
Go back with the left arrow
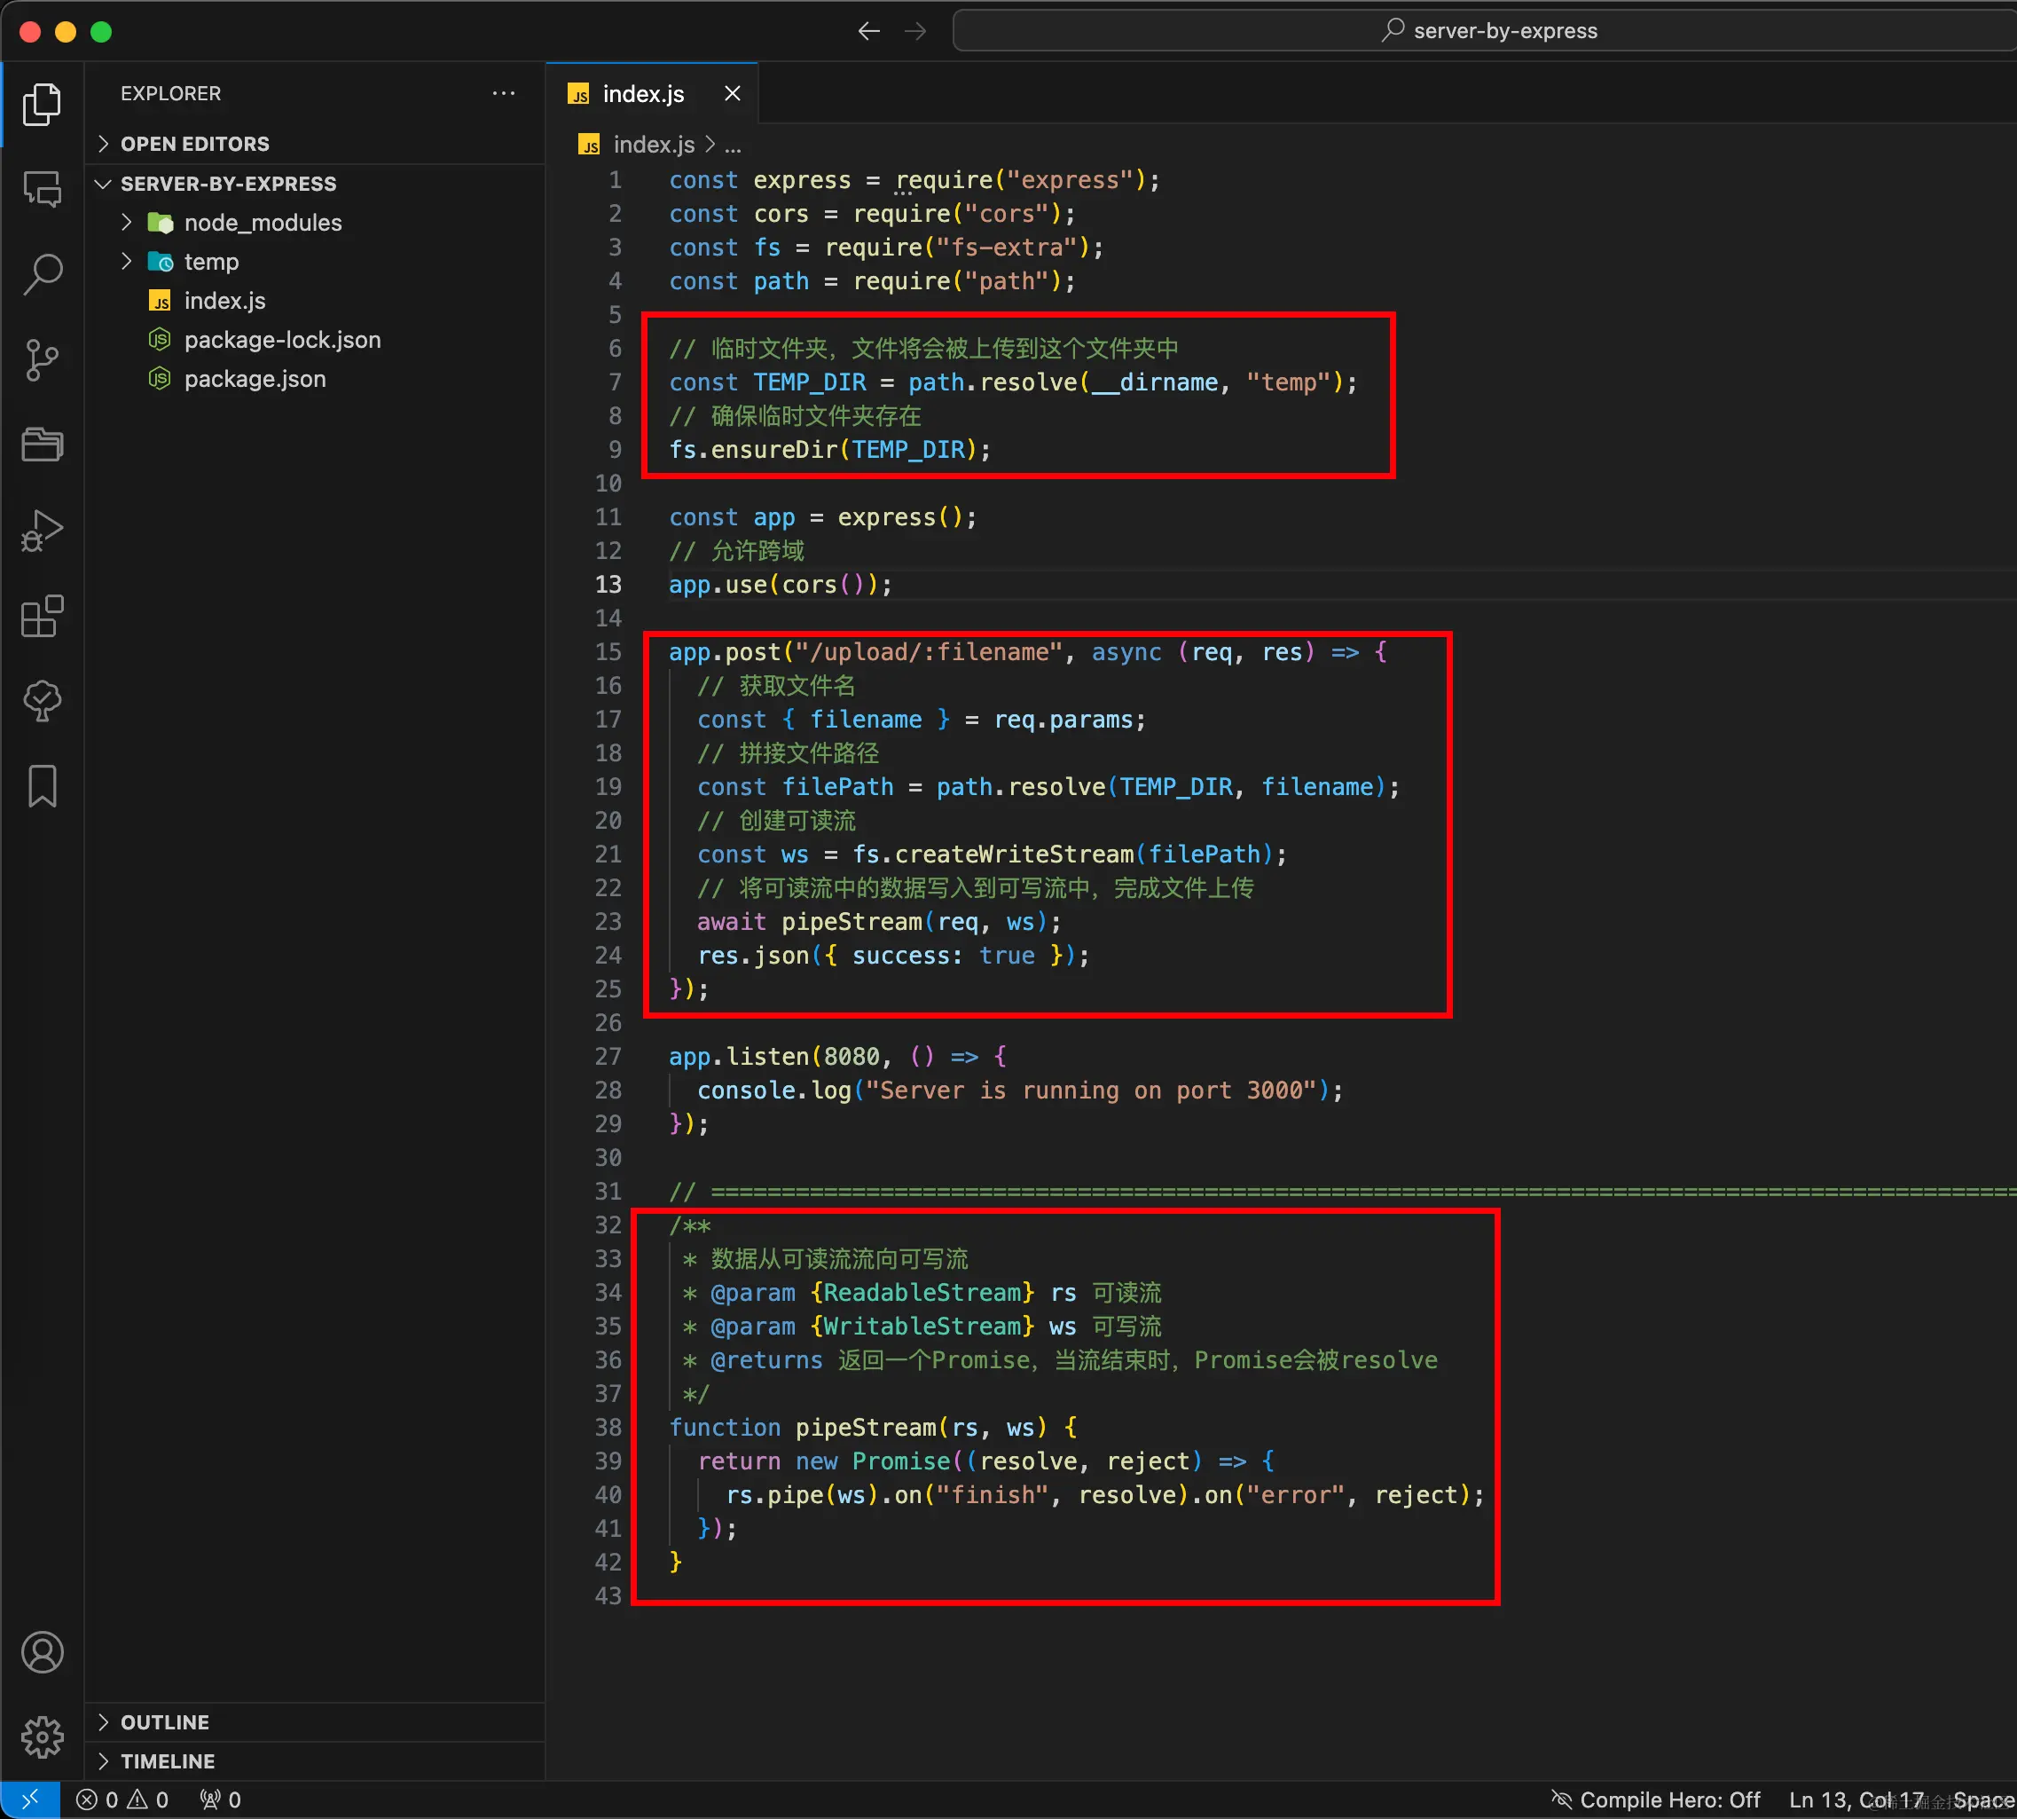pos(868,31)
